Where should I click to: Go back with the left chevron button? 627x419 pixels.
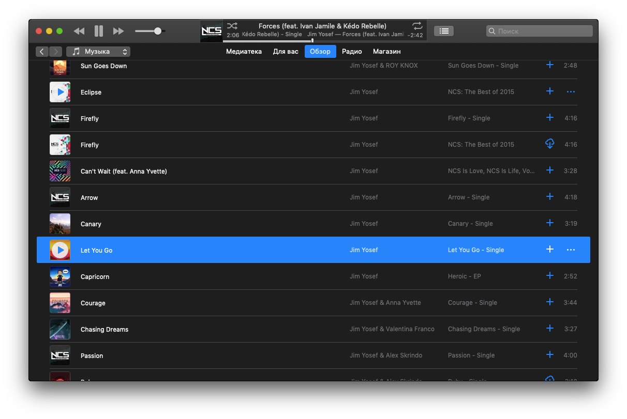click(x=42, y=52)
